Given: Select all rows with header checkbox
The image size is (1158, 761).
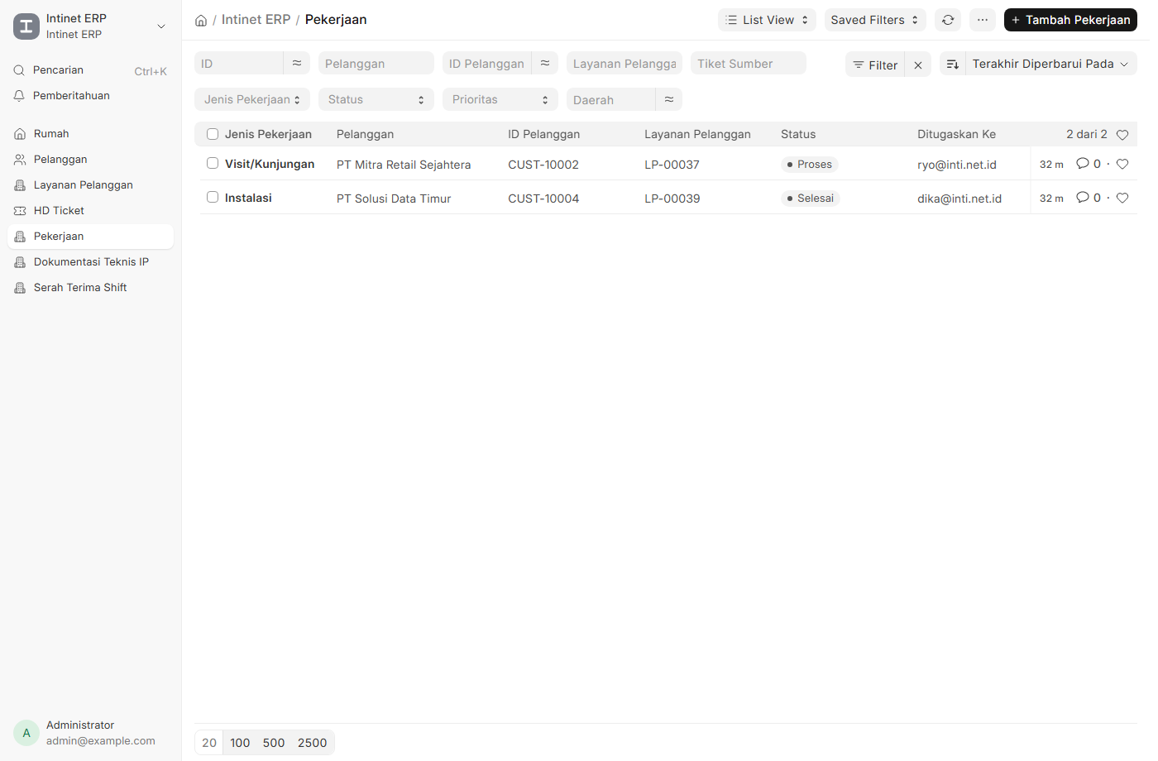Looking at the screenshot, I should pos(213,134).
